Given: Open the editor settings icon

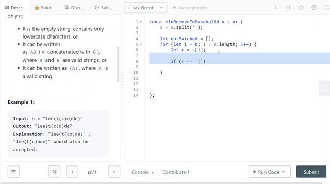Looking at the screenshot, I should pyautogui.click(x=314, y=8).
